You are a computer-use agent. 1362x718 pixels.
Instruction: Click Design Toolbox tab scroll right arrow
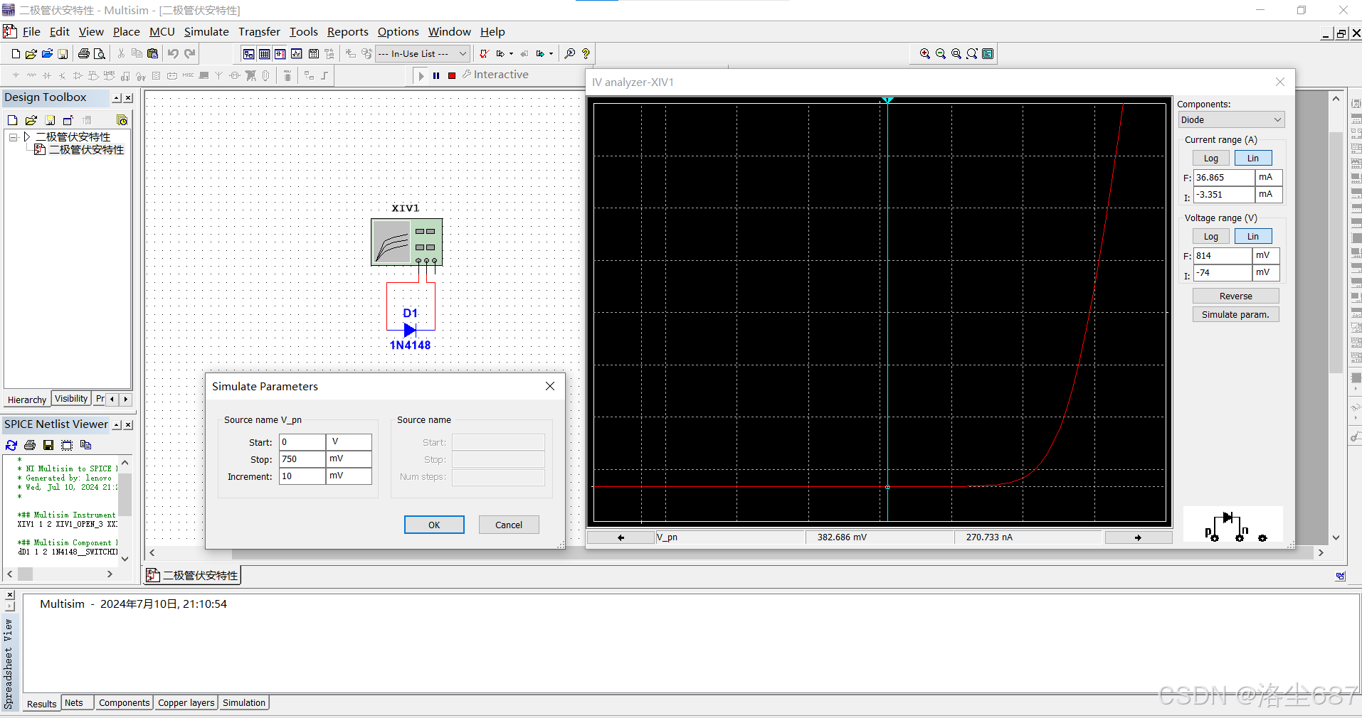[126, 400]
